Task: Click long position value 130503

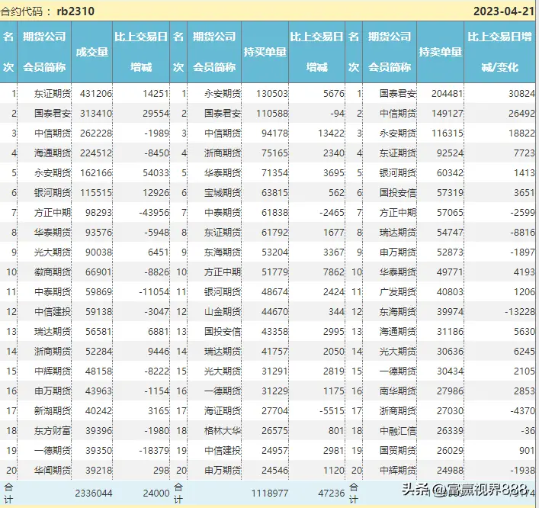Action: pos(271,94)
